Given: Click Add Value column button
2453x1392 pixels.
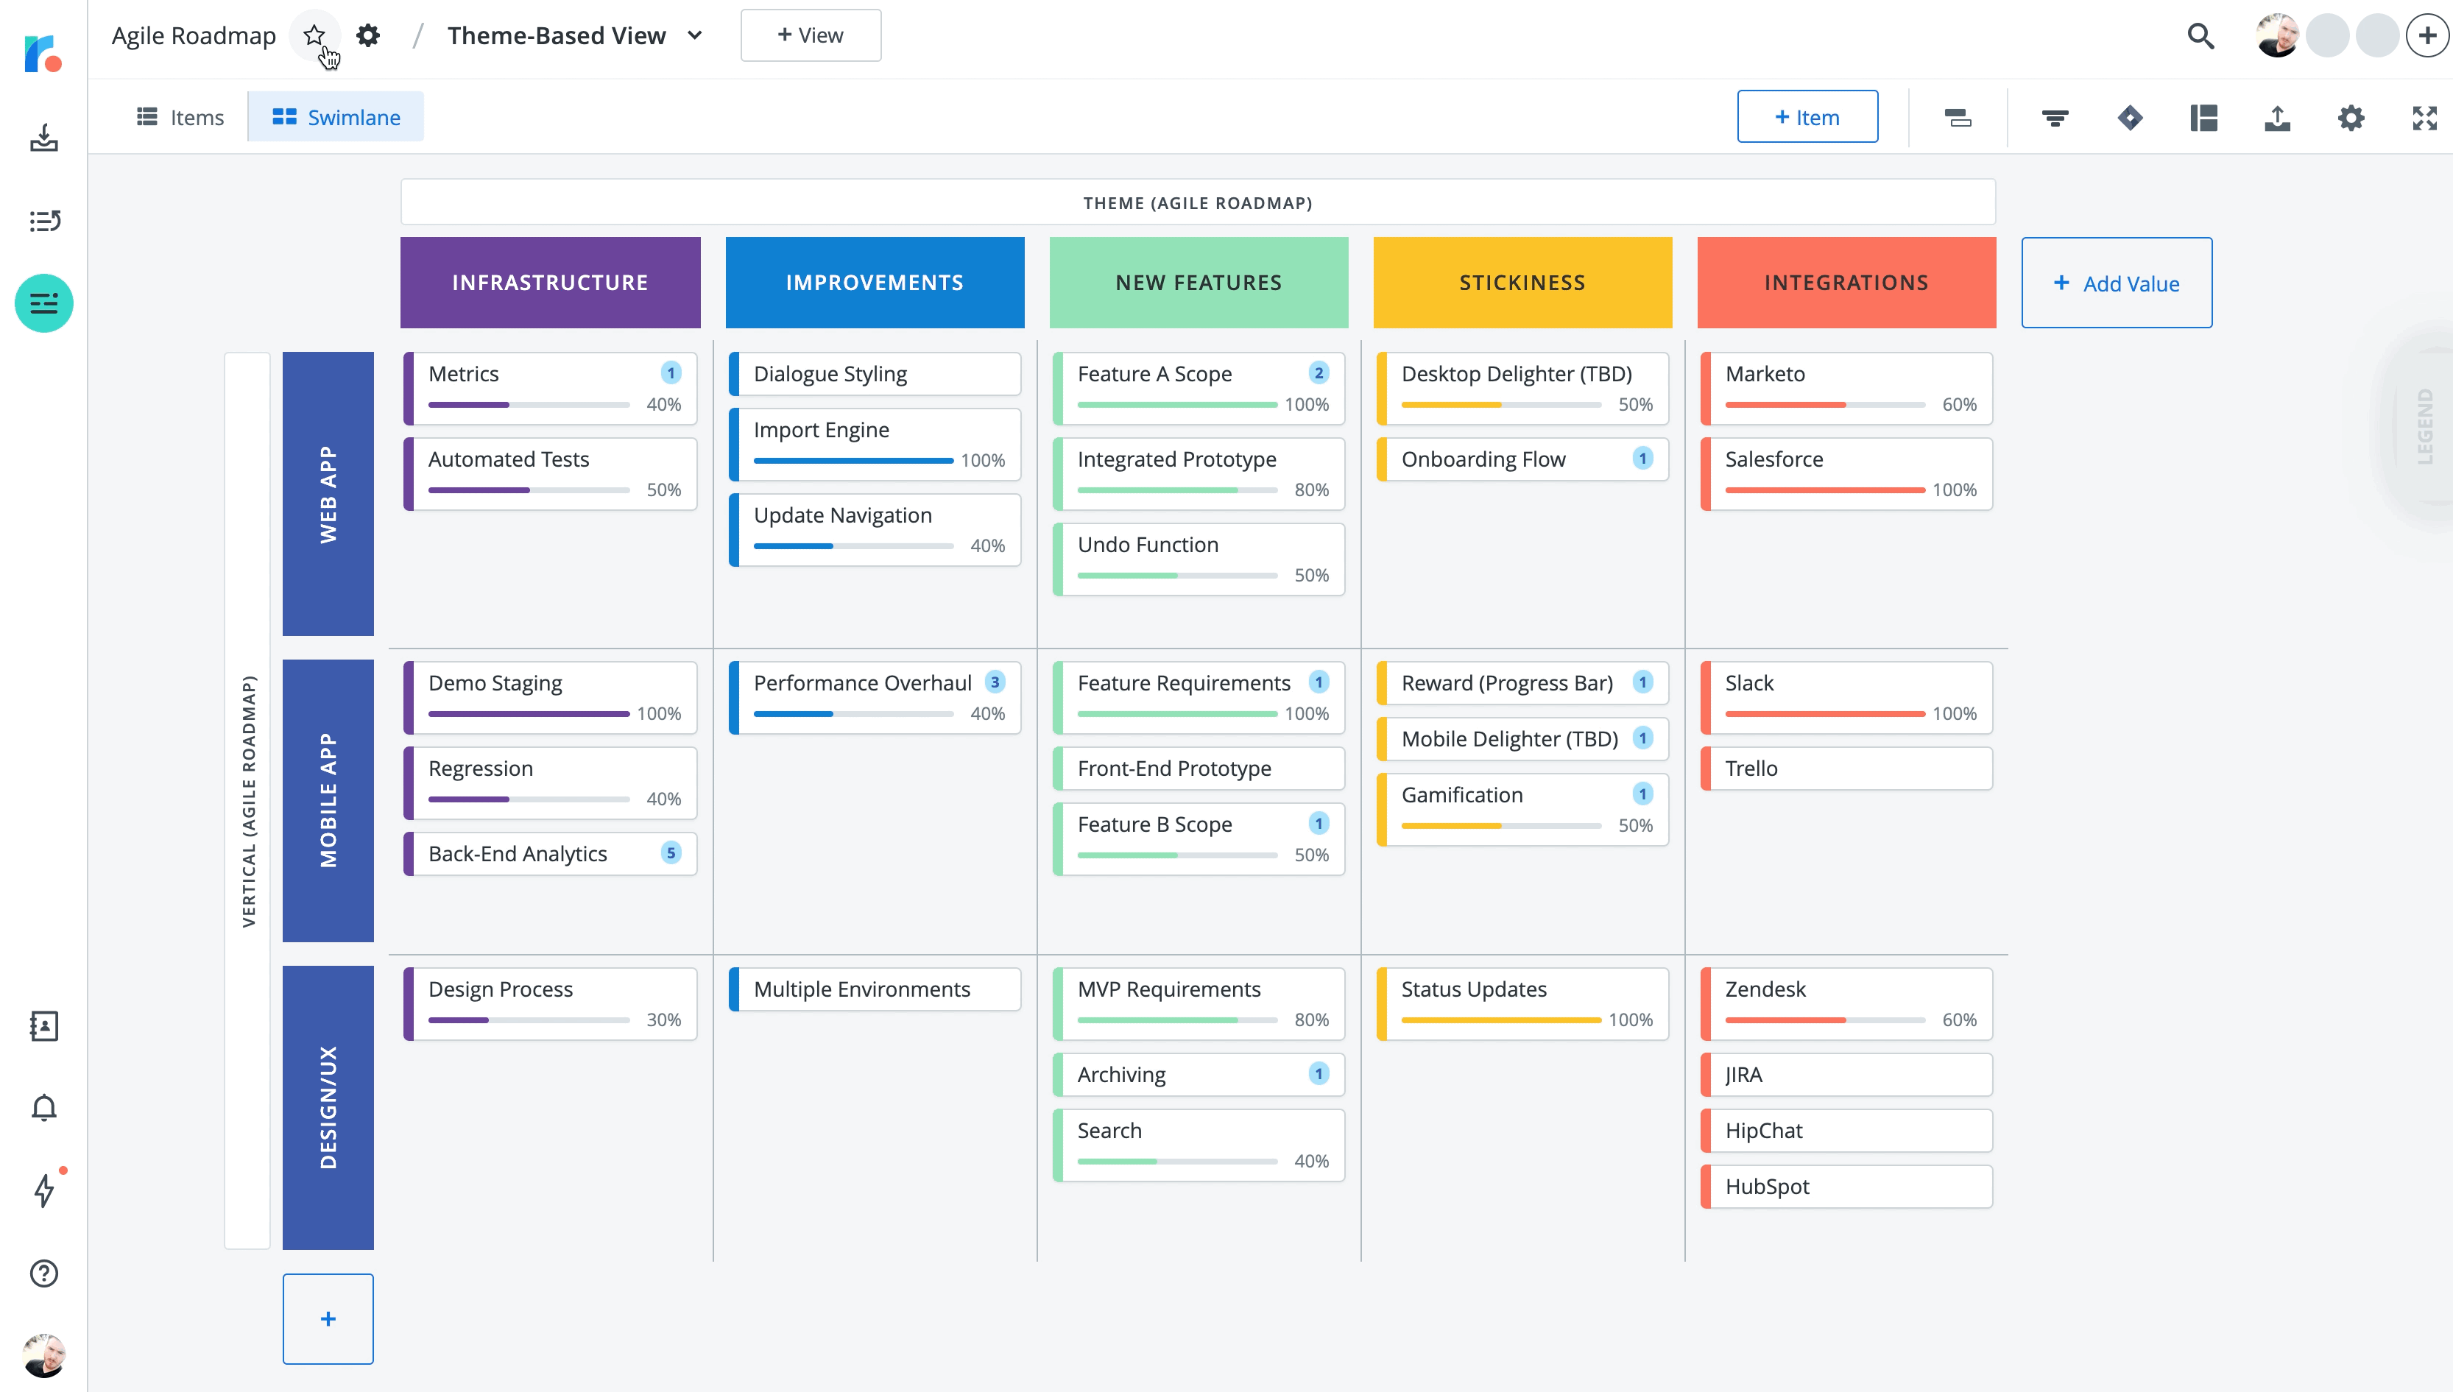Looking at the screenshot, I should pyautogui.click(x=2116, y=283).
